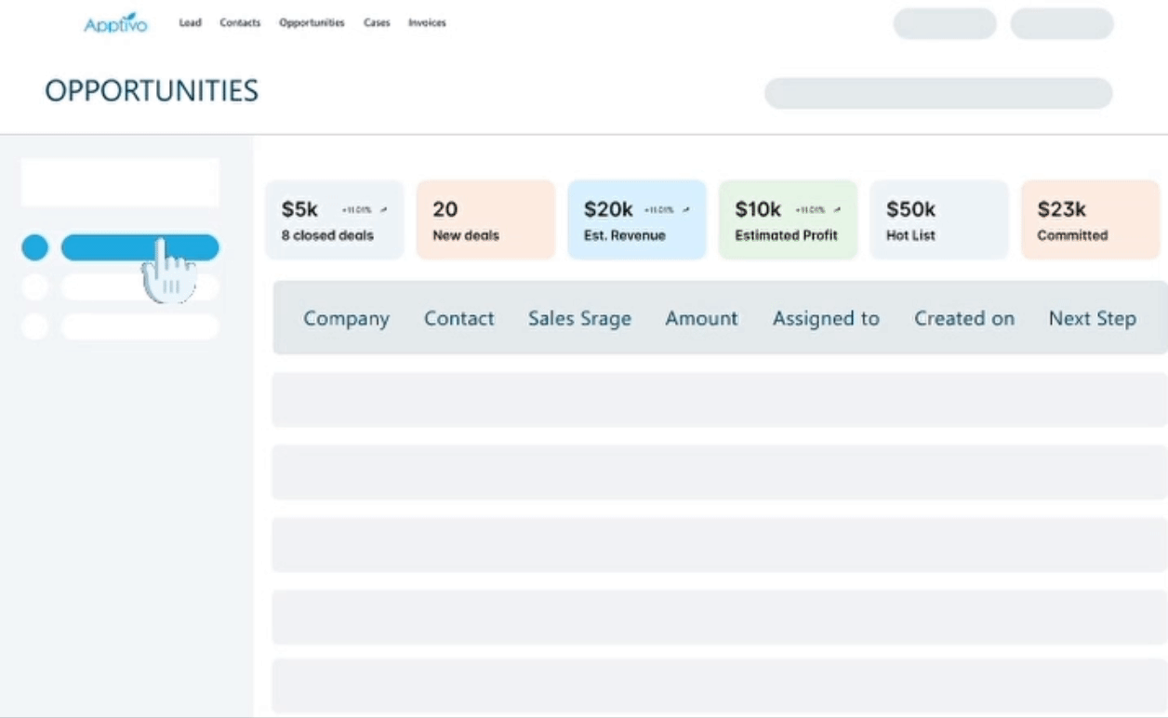
Task: Click the Apptivo logo
Action: 115,23
